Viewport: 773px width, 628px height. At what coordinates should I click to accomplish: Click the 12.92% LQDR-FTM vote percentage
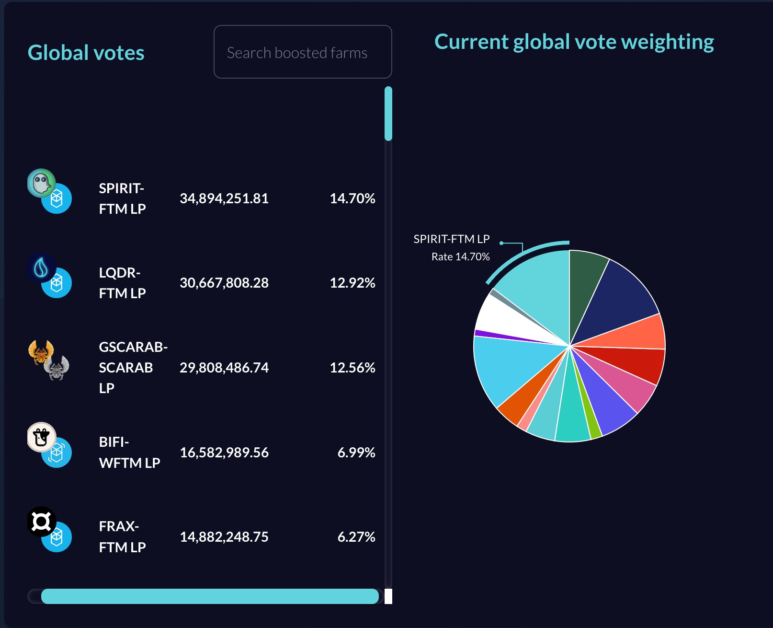[x=352, y=283]
